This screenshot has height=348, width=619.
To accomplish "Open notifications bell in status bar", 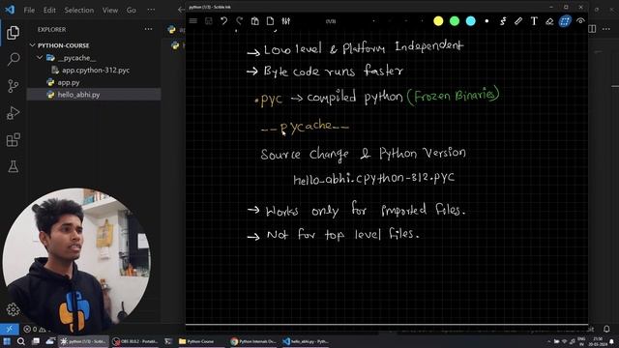I will (606, 329).
